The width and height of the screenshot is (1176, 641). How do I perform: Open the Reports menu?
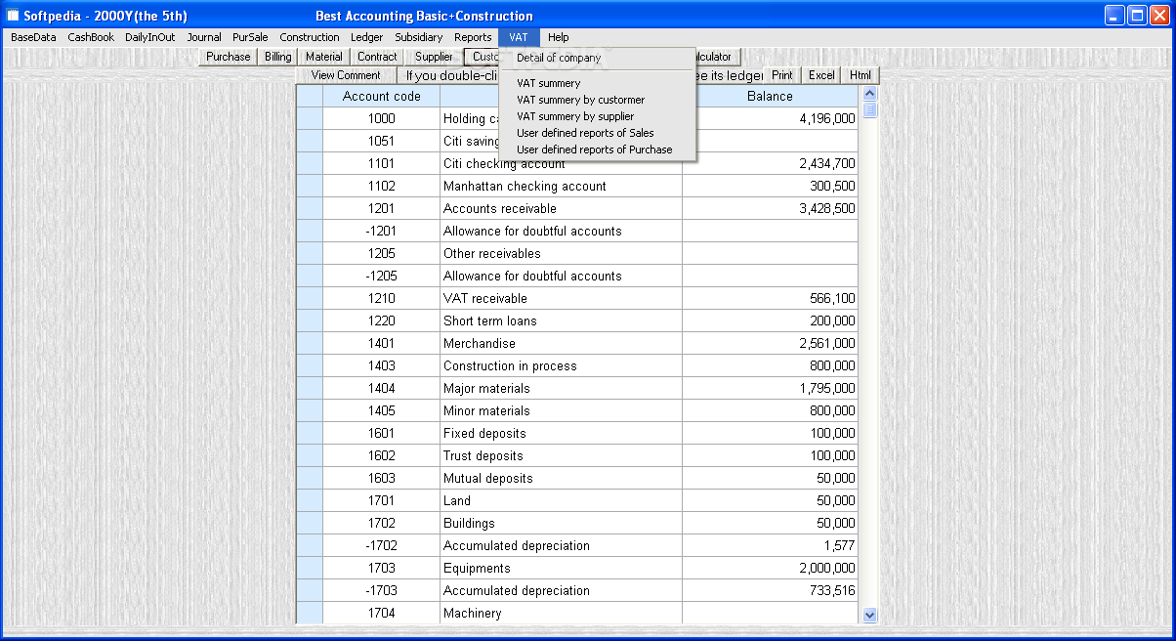[473, 37]
